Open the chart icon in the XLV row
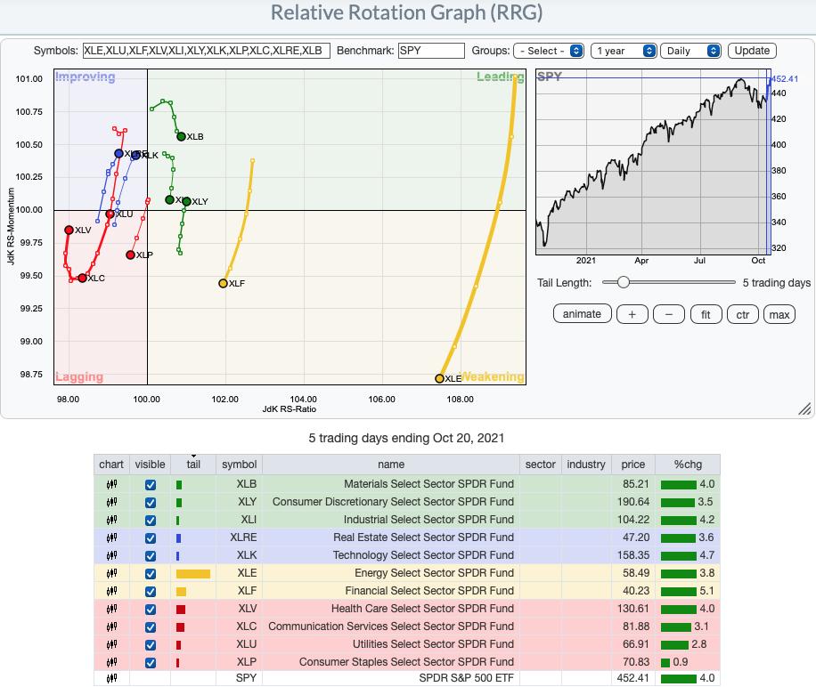816x687 pixels. 111,609
